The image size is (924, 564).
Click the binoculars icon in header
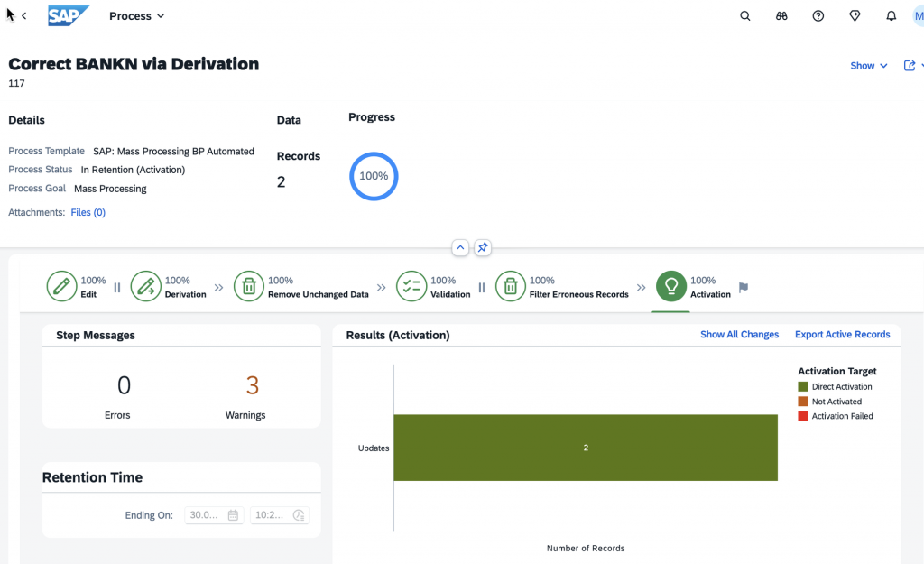coord(781,16)
